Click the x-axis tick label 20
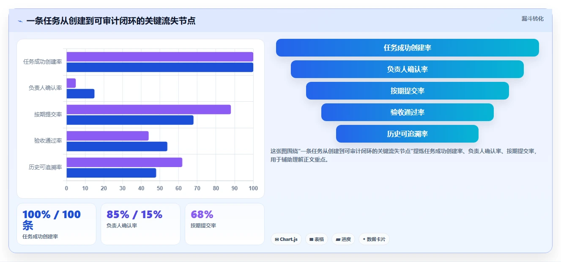This screenshot has height=262, width=561. (x=104, y=188)
